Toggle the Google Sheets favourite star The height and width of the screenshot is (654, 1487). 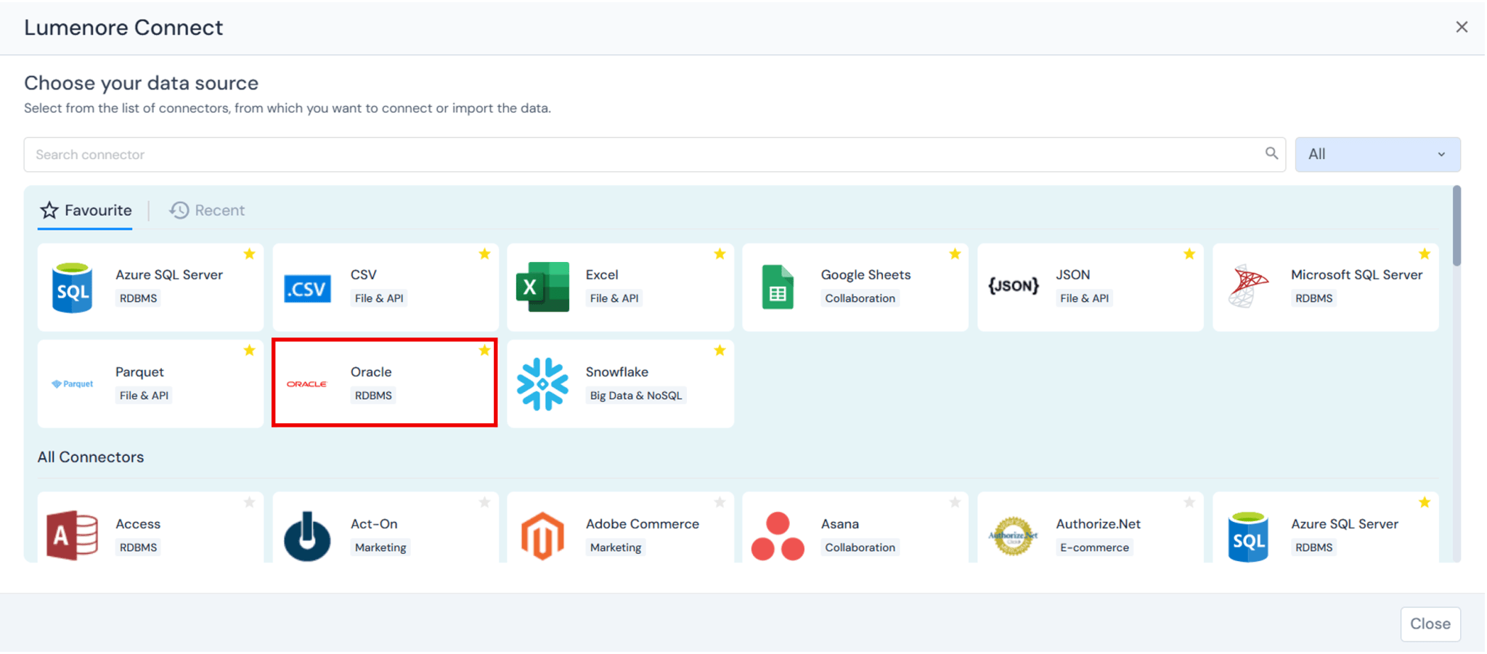955,254
